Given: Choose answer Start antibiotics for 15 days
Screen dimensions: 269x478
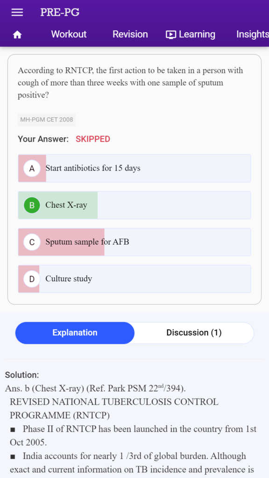Looking at the screenshot, I should pos(134,168).
